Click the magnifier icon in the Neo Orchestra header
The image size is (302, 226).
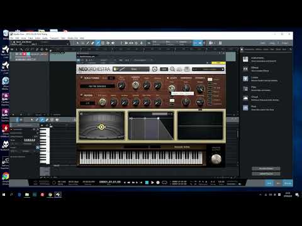click(172, 69)
